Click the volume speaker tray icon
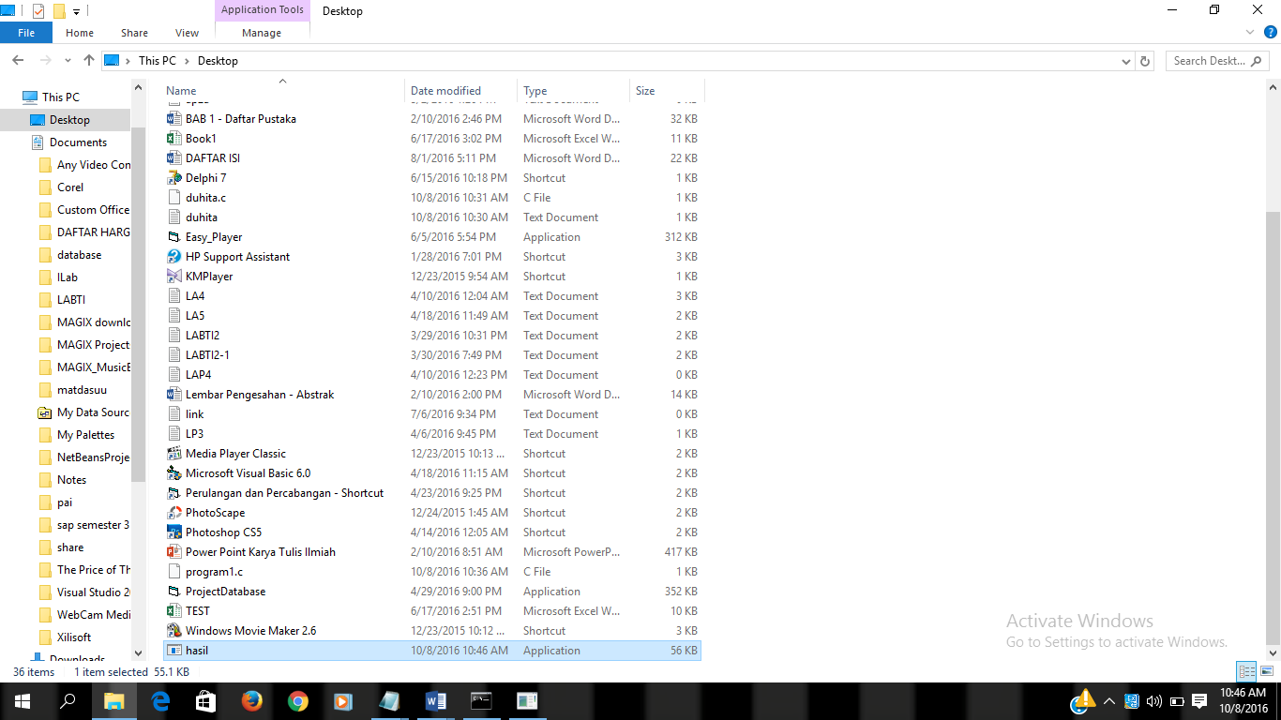This screenshot has width=1281, height=720. [x=1153, y=700]
